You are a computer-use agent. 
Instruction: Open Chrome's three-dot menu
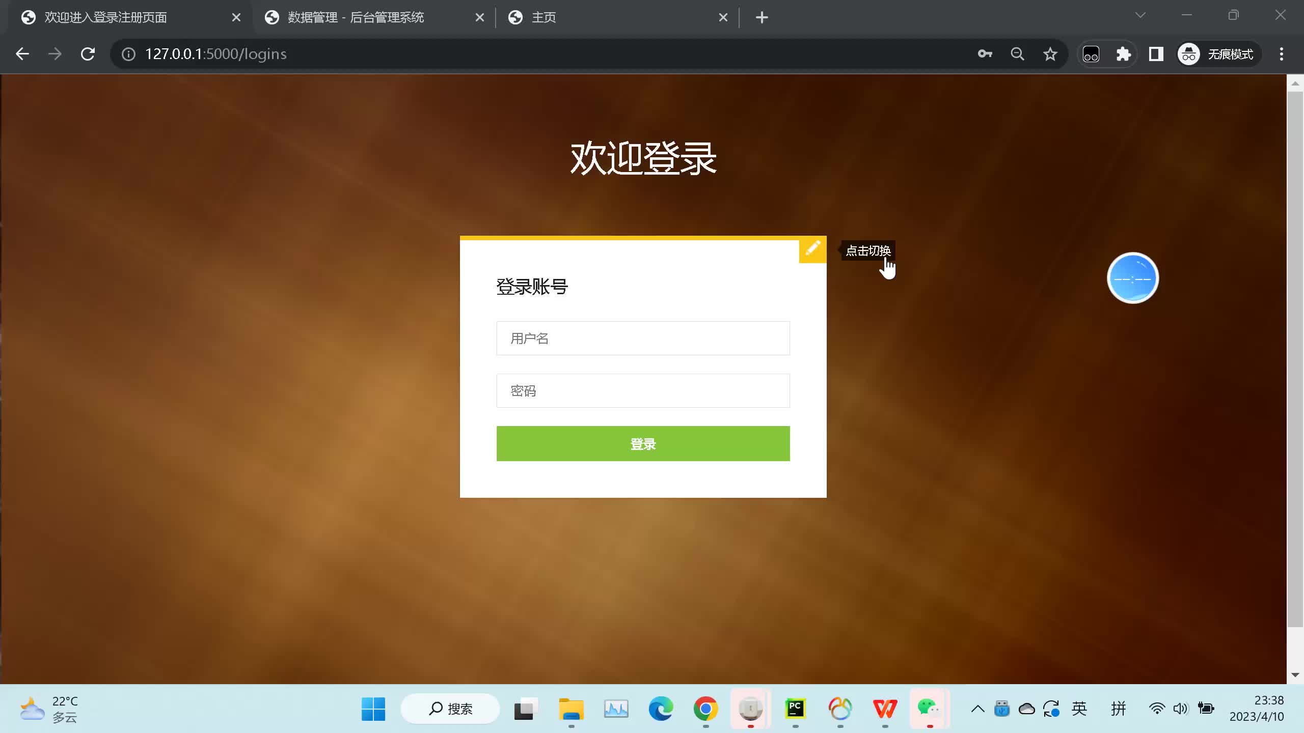pos(1281,53)
